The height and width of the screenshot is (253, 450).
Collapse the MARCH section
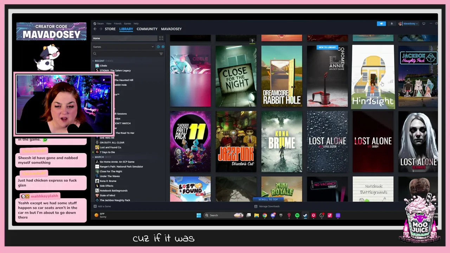point(93,157)
